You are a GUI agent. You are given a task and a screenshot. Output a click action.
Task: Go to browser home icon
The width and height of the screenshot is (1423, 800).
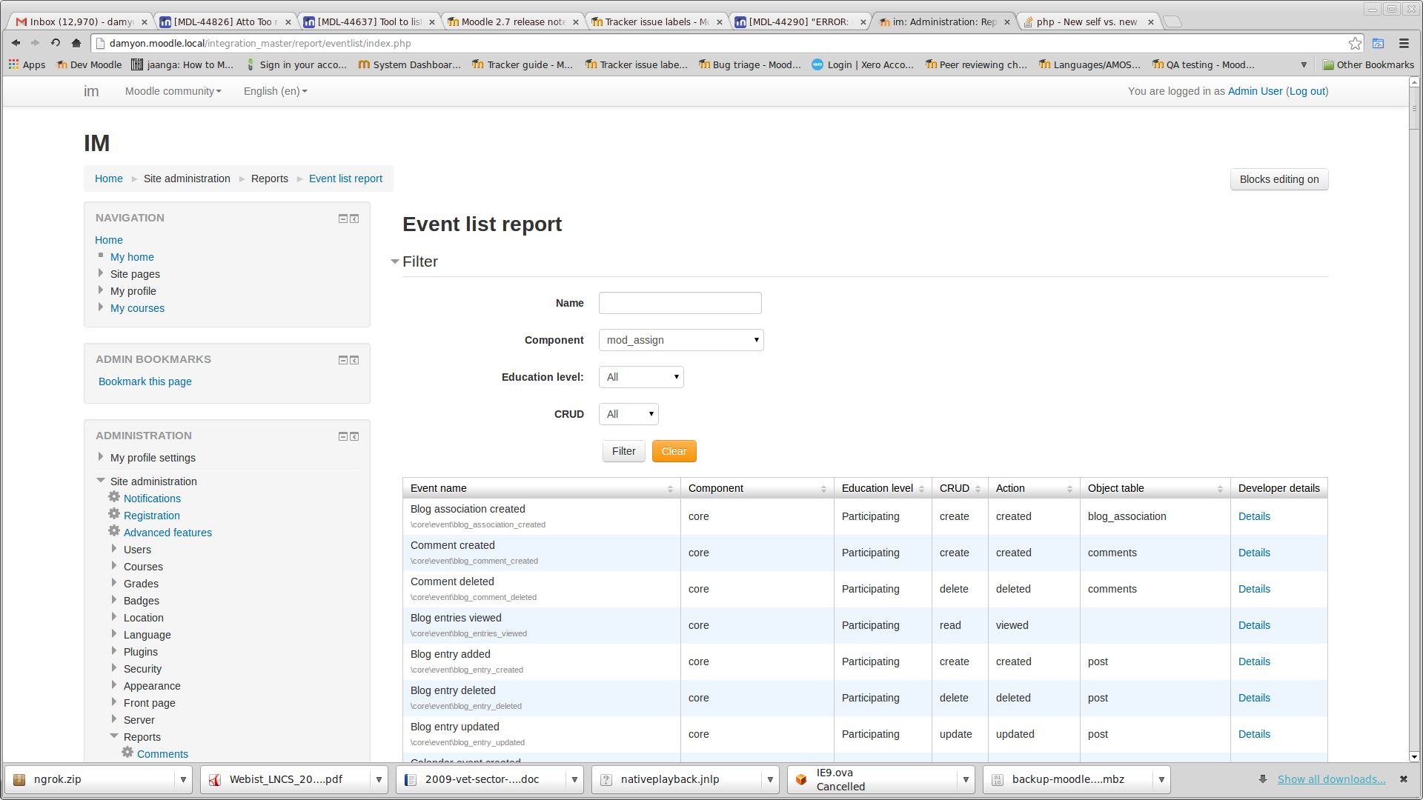pos(76,43)
